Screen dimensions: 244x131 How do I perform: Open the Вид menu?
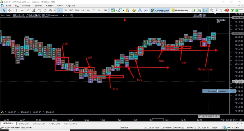coord(16,5)
